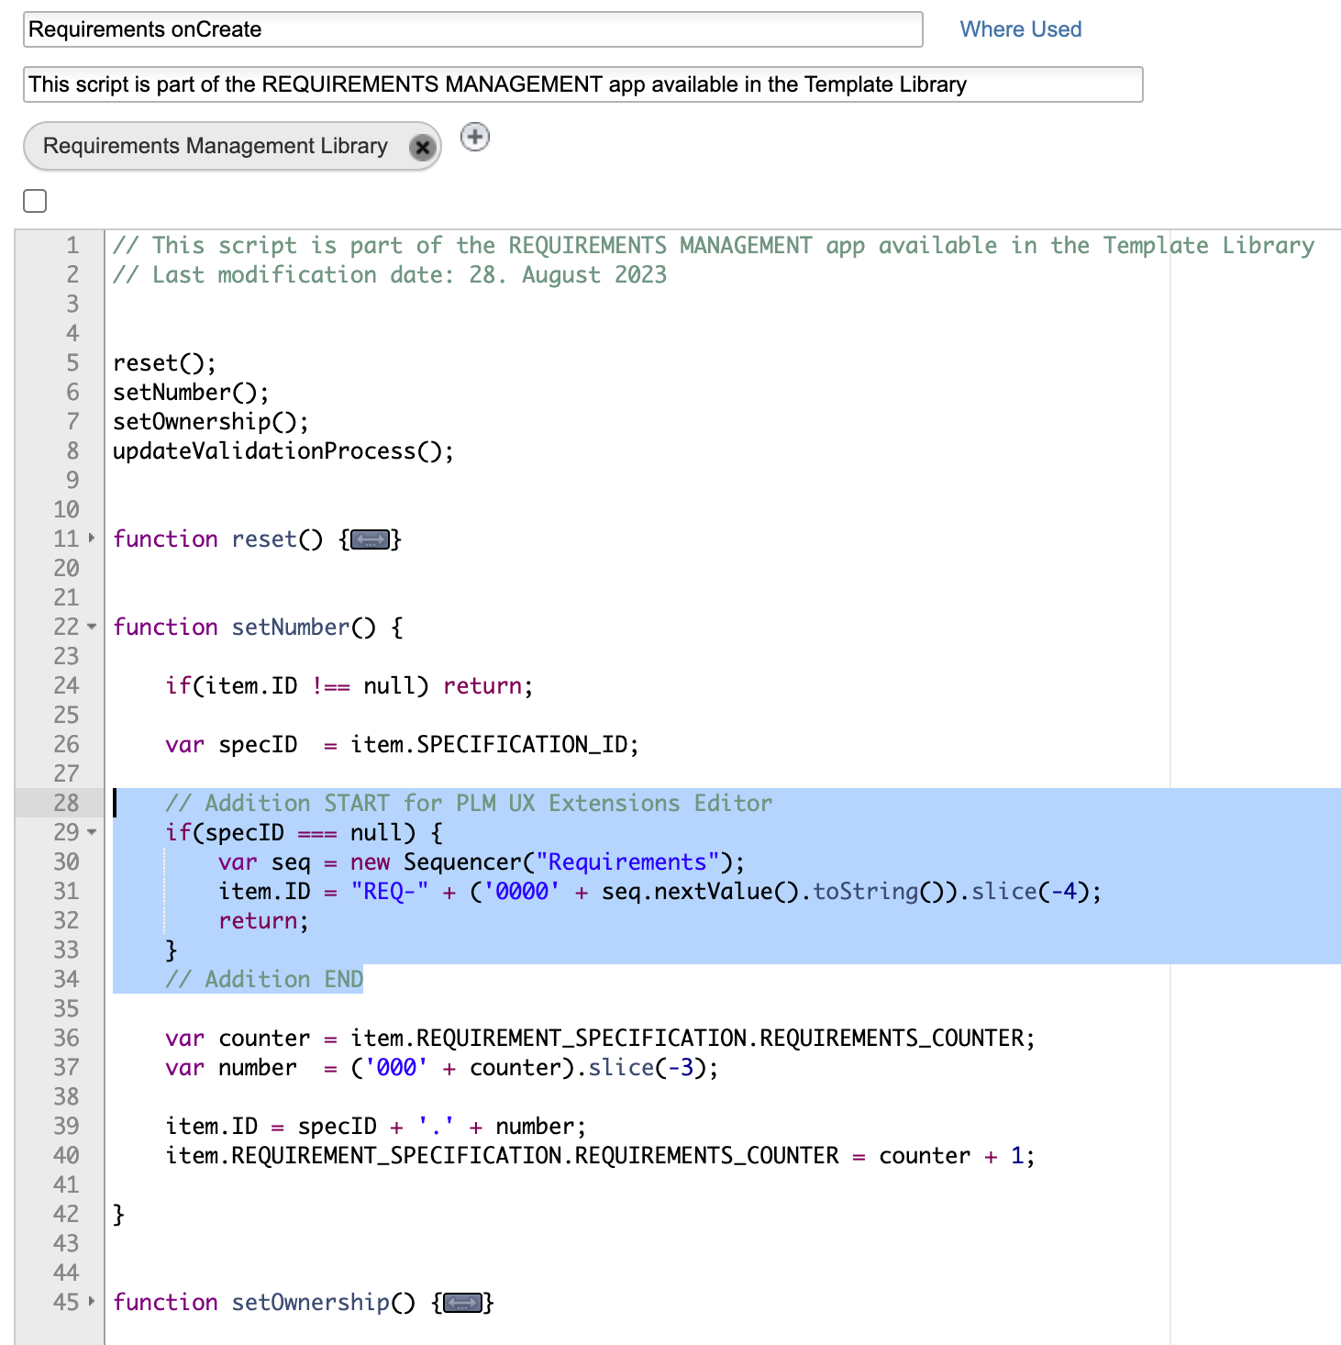
Task: Open the Where Used link
Action: pos(1020,29)
